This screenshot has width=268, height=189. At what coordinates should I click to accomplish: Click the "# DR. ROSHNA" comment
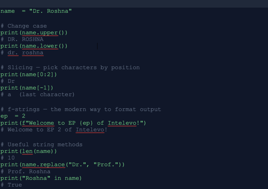(22, 39)
